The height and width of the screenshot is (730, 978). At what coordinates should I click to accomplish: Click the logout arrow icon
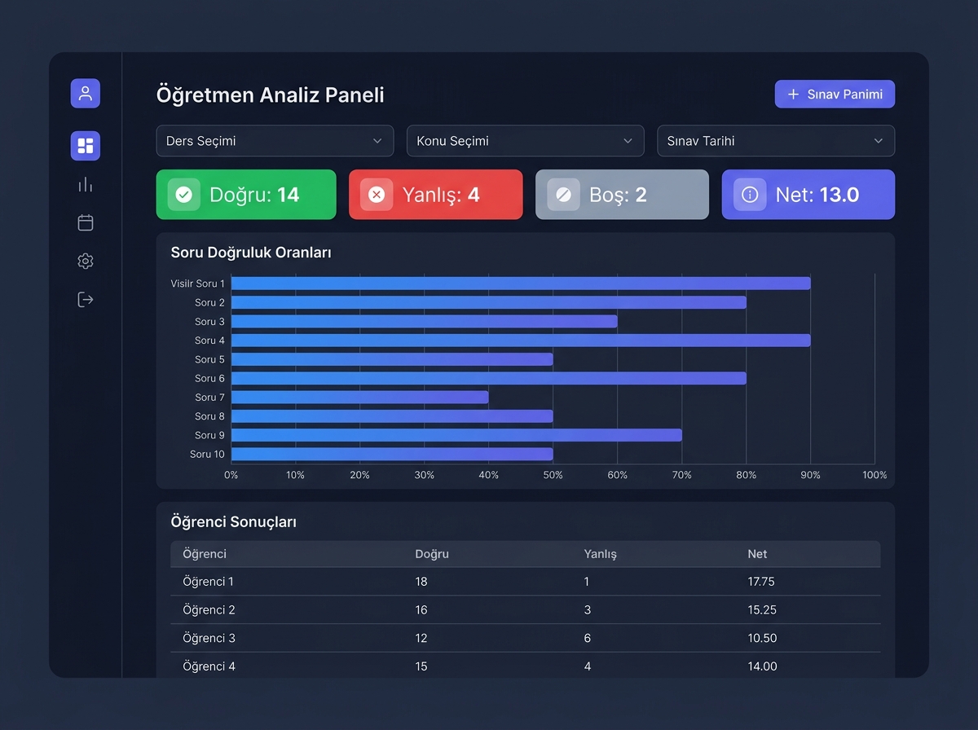point(86,300)
